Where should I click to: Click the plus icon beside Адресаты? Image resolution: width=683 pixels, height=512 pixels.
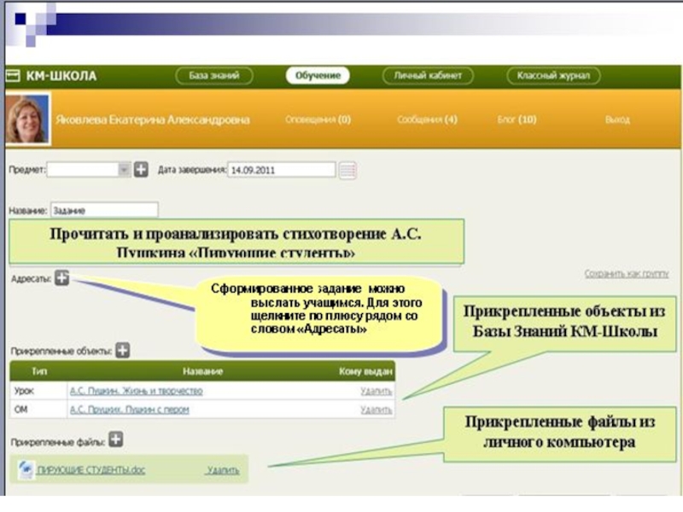(62, 278)
